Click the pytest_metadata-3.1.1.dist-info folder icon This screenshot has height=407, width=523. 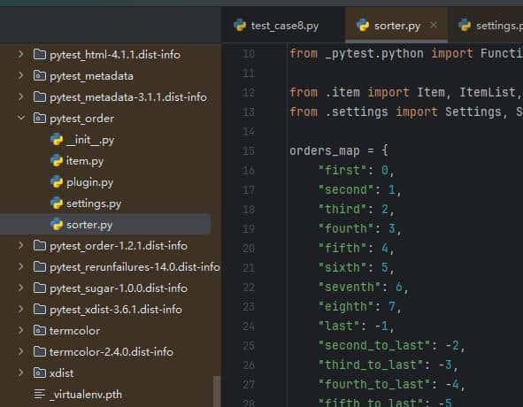point(40,97)
